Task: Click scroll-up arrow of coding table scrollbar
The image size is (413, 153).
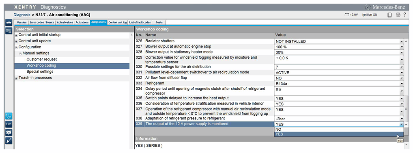Action: (406, 41)
